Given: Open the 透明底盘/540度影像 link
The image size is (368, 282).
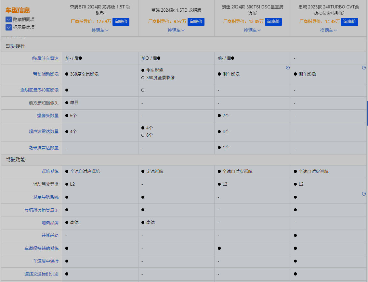Looking at the screenshot, I should [39, 90].
